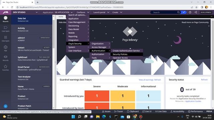Open the Favorites star icon
Image resolution: width=214 pixels, height=120 pixels.
coord(5,68)
